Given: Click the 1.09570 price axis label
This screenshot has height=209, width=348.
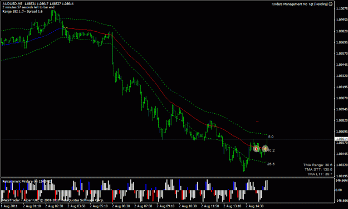Looking at the screenshot, I should [342, 54].
